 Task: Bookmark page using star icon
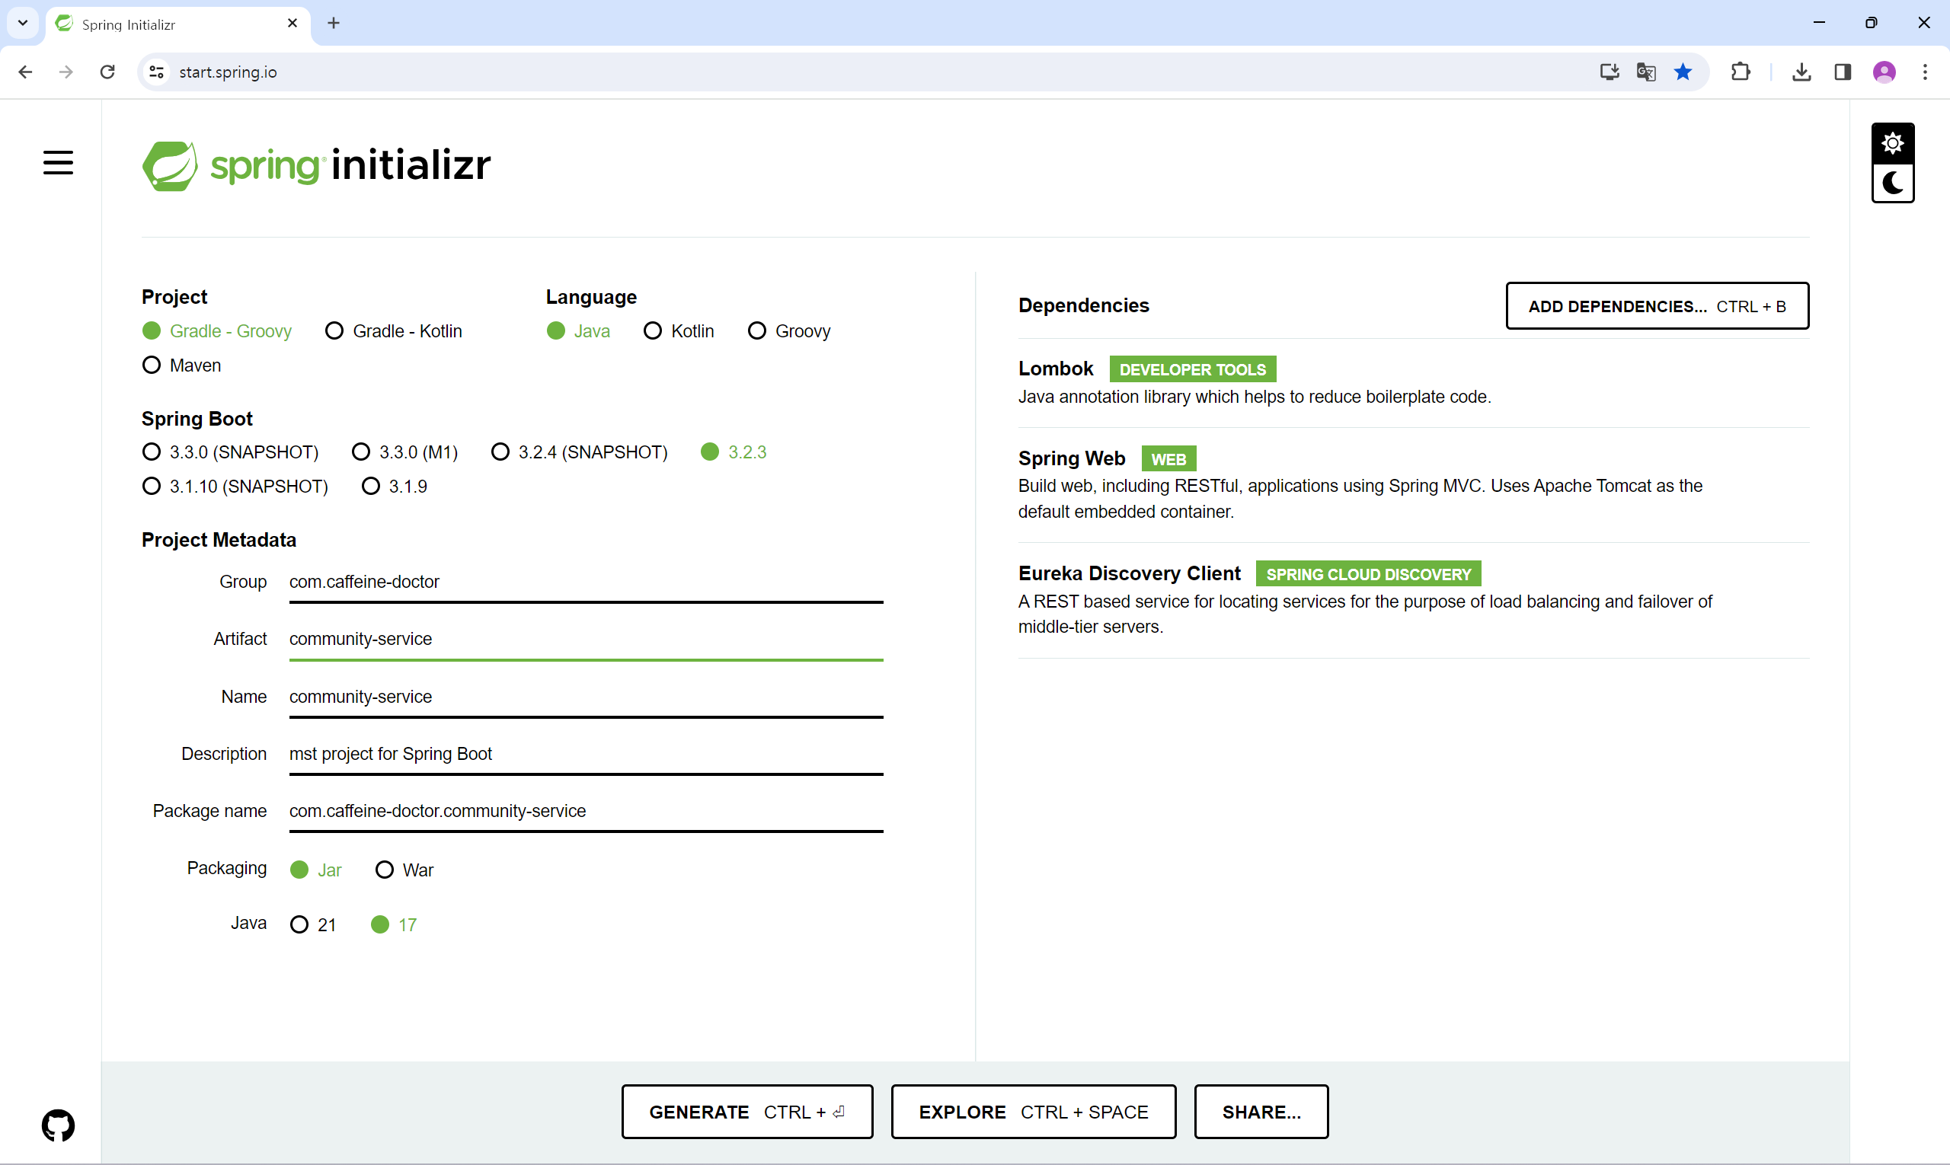tap(1682, 72)
